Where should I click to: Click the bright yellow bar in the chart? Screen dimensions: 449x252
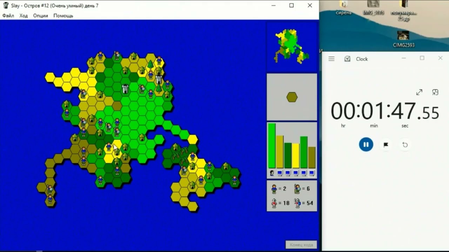(296, 156)
